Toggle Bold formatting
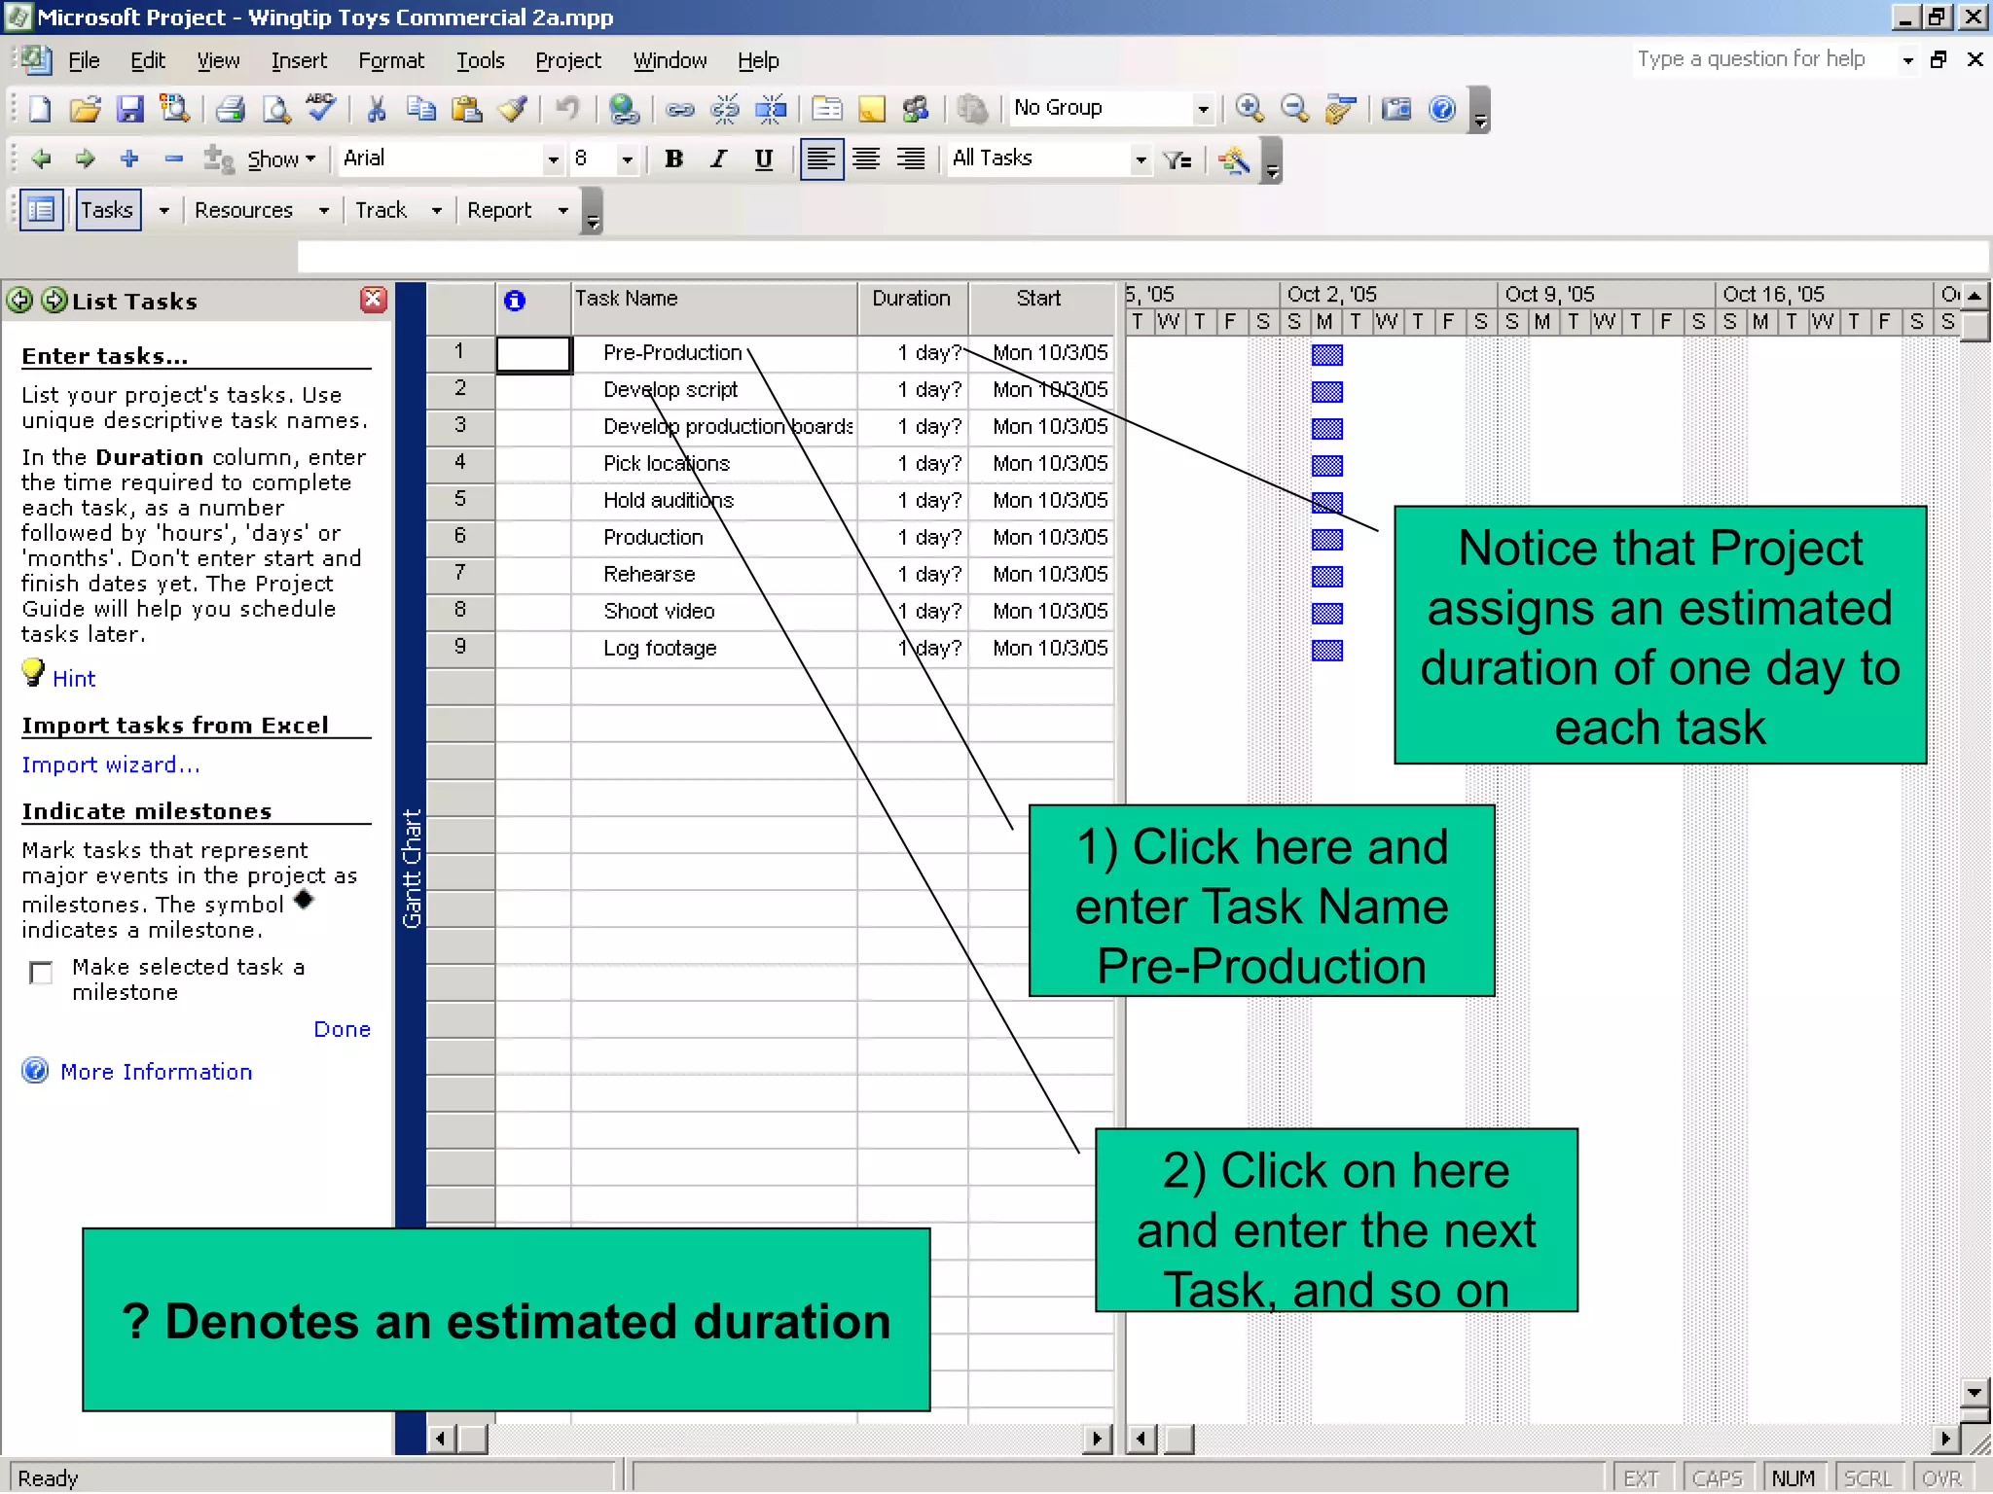 click(x=673, y=160)
